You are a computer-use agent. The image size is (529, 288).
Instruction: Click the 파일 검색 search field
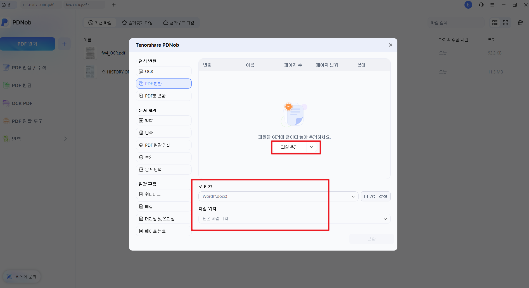point(456,23)
